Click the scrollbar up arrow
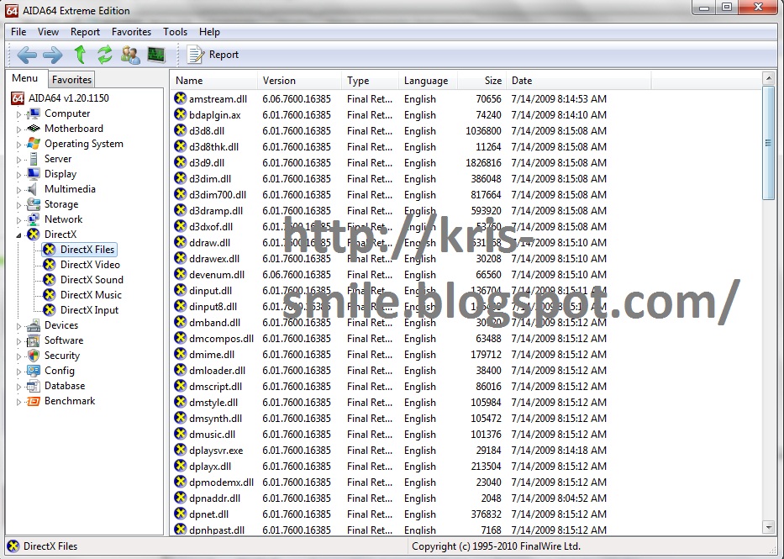784x559 pixels. pyautogui.click(x=769, y=78)
